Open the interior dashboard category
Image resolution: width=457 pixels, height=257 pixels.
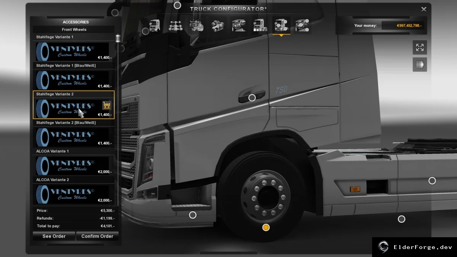click(239, 26)
